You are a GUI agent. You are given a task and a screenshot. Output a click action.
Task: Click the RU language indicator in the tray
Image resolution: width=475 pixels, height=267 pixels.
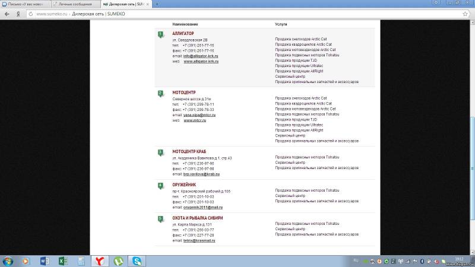point(356,260)
